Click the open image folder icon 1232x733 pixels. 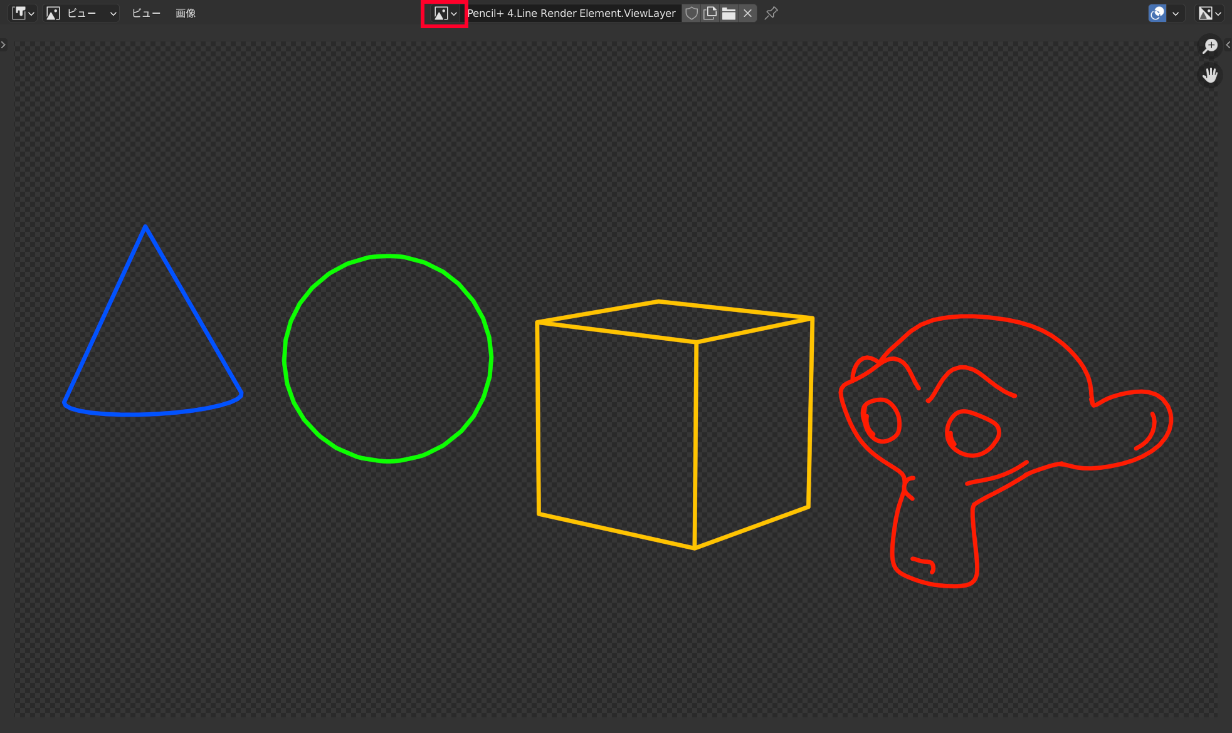[x=729, y=13]
